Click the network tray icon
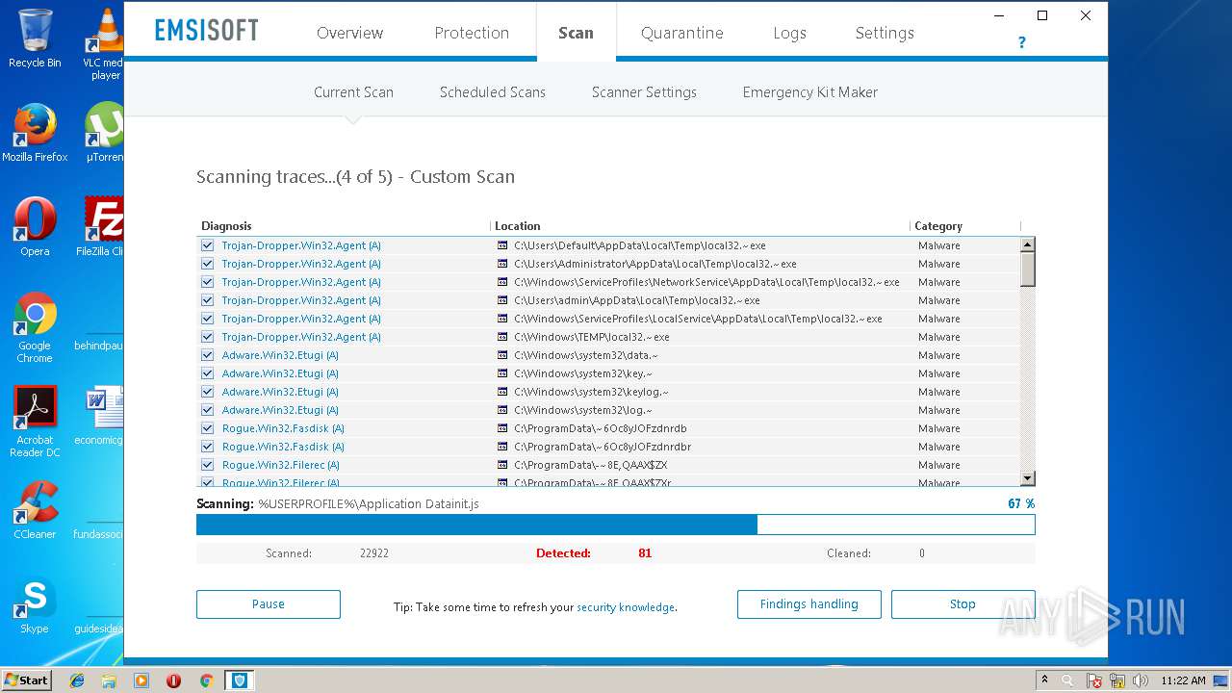 [1117, 680]
